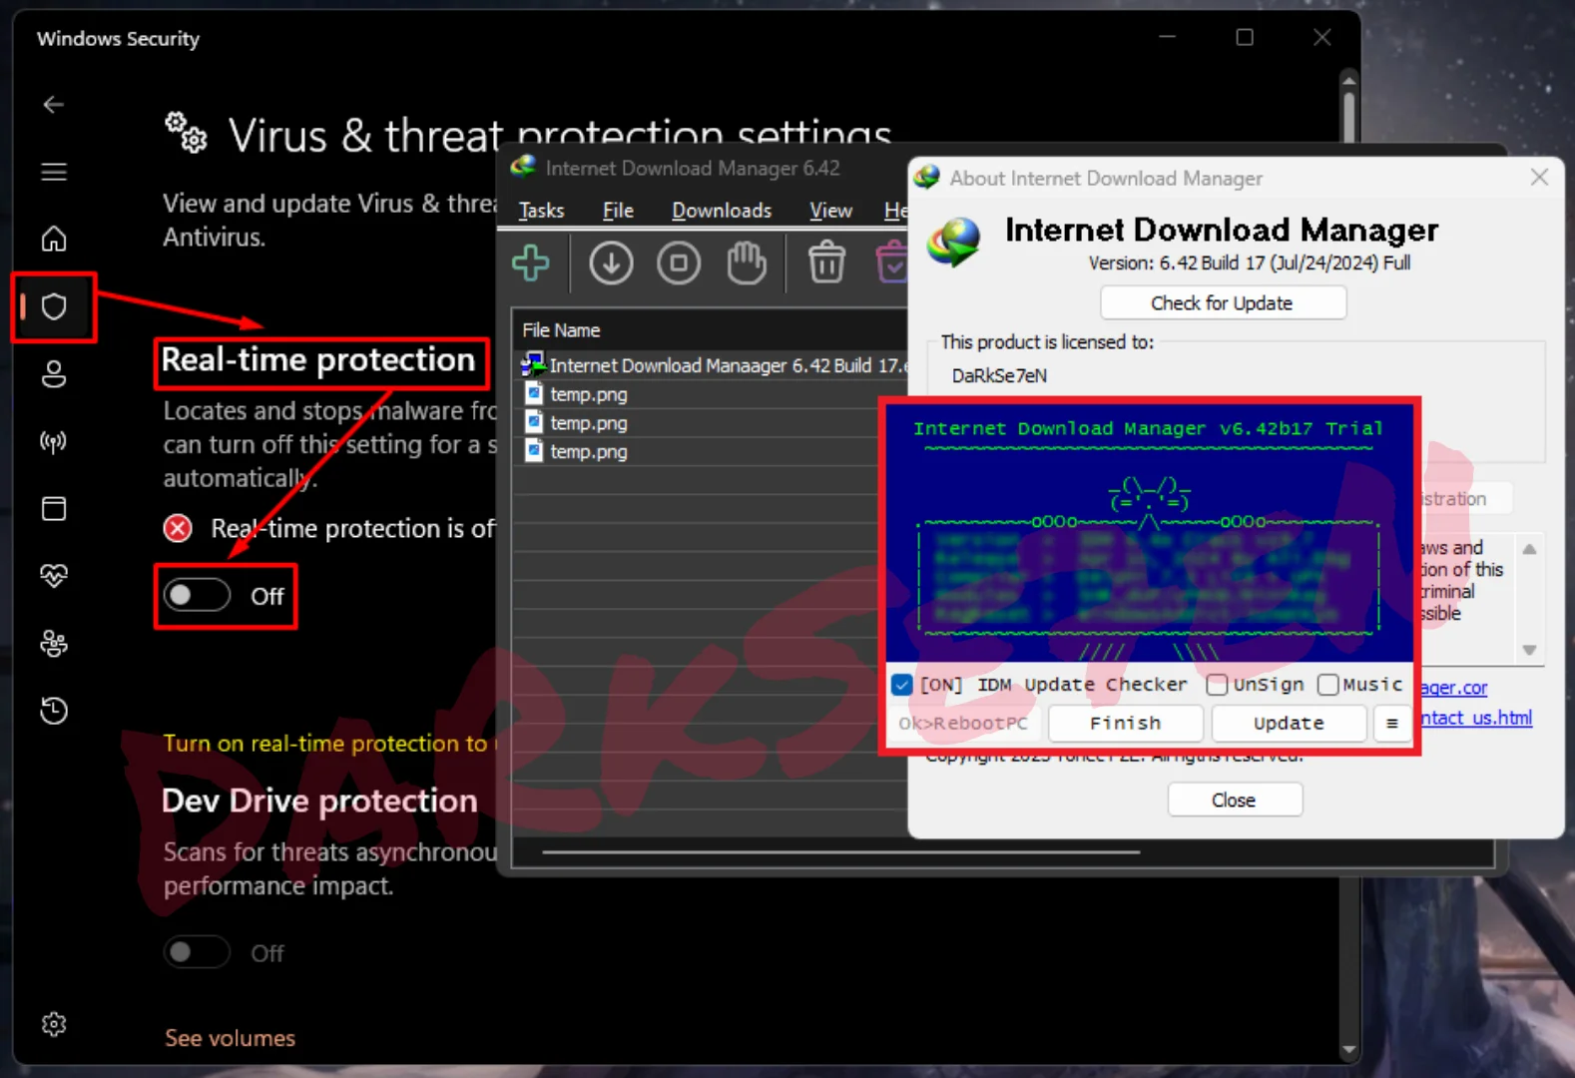Open See volumes link
This screenshot has width=1575, height=1078.
[230, 1038]
